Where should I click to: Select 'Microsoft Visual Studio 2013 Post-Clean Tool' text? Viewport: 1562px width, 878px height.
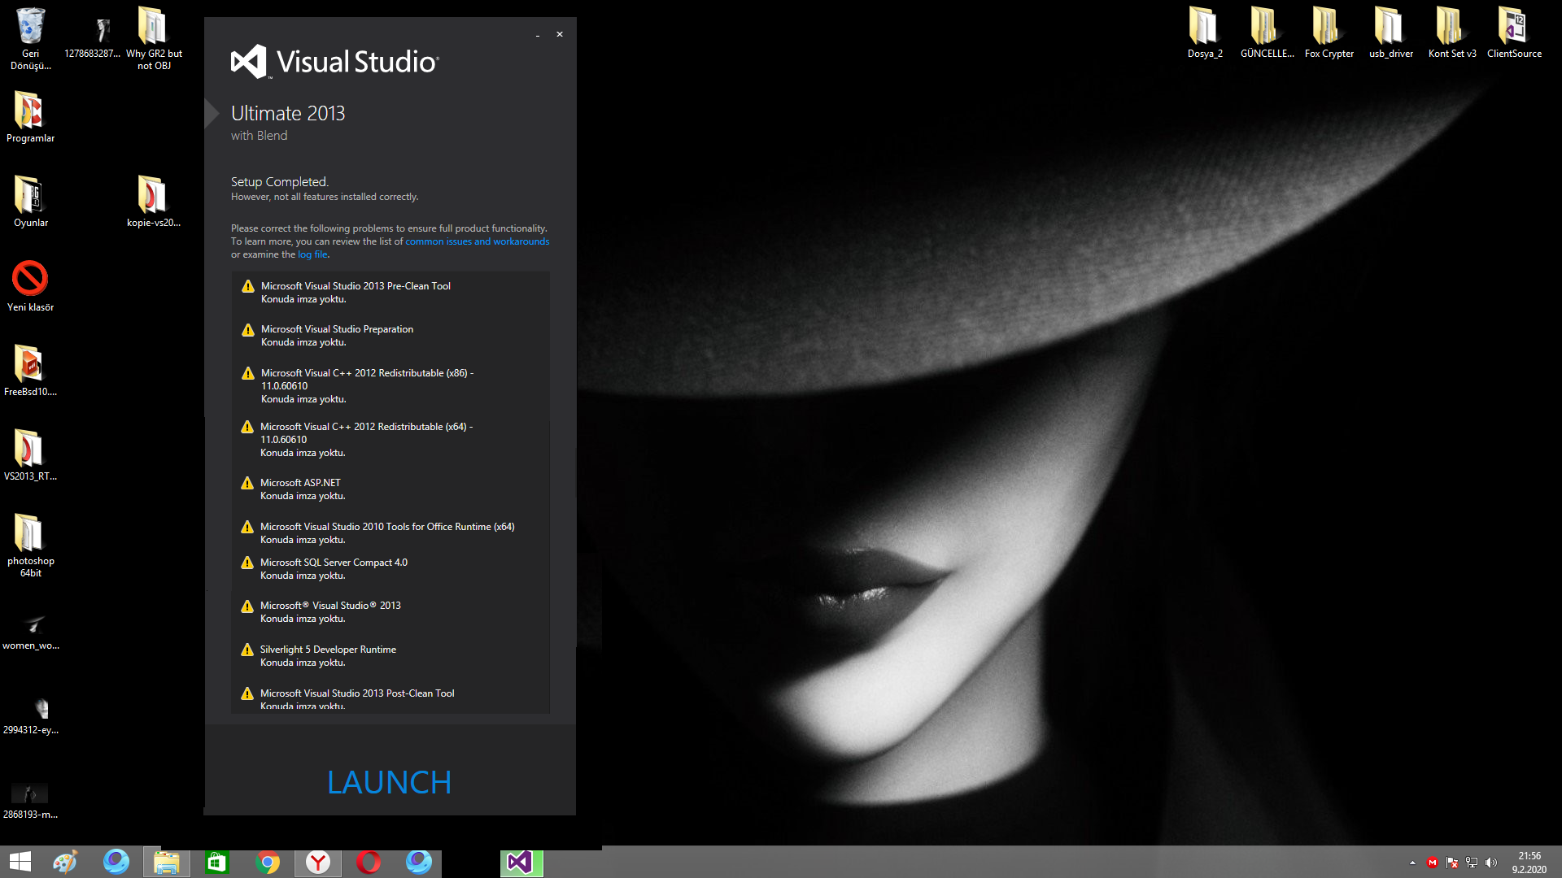coord(357,693)
